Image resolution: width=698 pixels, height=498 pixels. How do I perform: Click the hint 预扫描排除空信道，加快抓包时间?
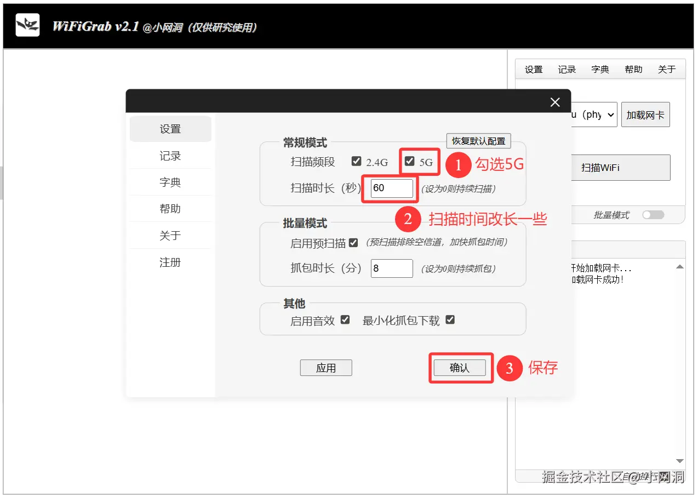pos(437,242)
